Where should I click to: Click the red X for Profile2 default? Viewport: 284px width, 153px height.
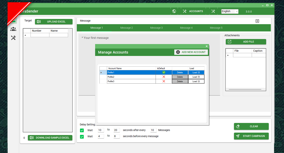tap(164, 77)
